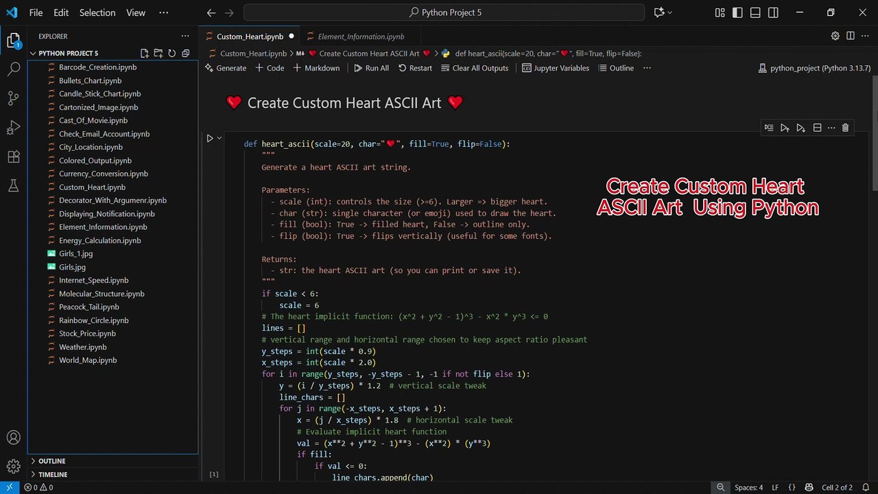Click Outline in notebook toolbar
878x494 pixels.
(x=616, y=68)
